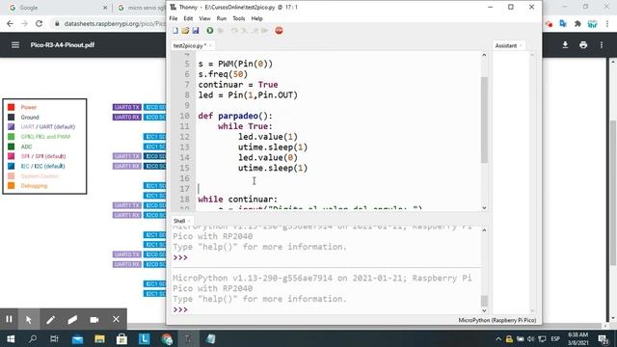Click the Resume debug icon
Image resolution: width=617 pixels, height=347 pixels.
click(264, 30)
